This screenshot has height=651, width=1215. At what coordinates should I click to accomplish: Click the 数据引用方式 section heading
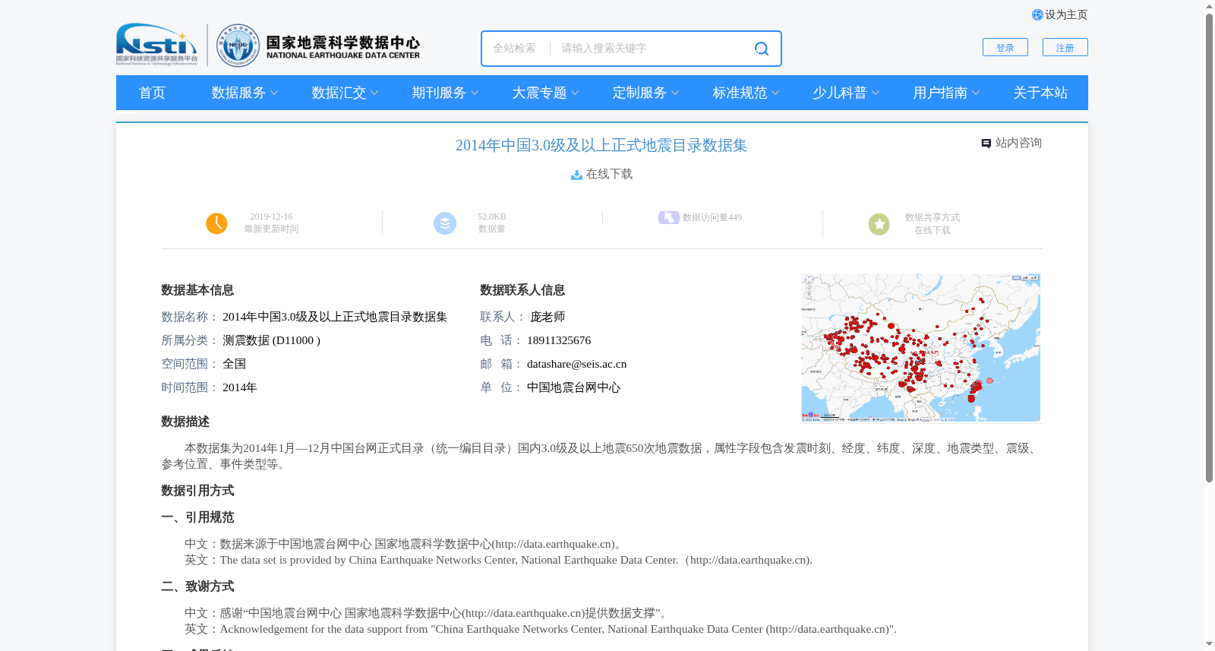pyautogui.click(x=197, y=491)
